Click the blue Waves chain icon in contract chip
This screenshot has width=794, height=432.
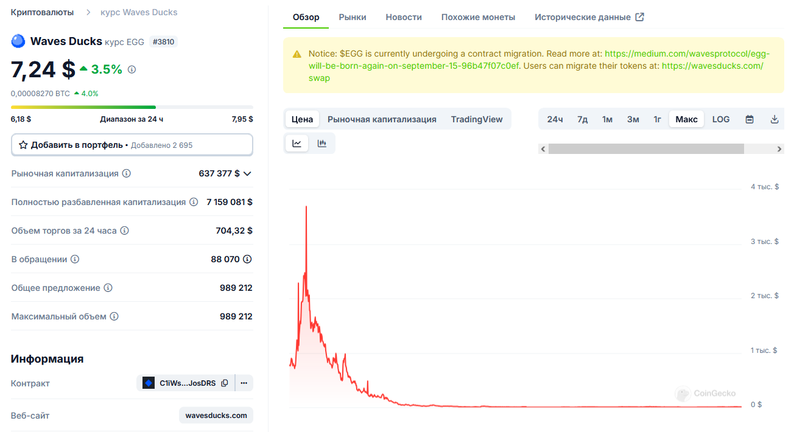click(x=149, y=383)
